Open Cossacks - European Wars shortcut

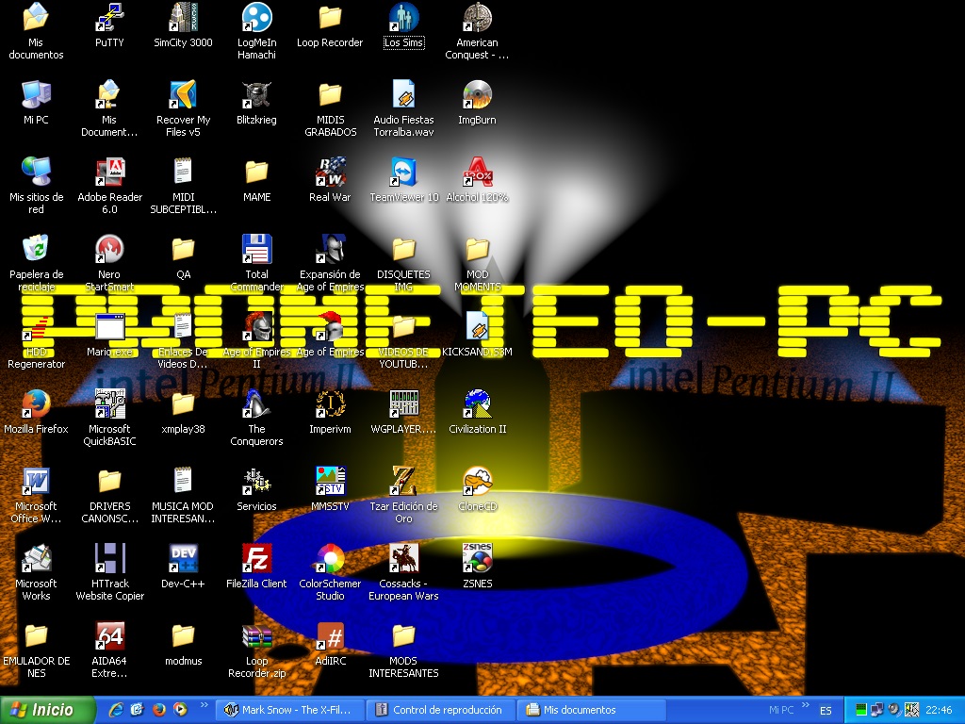pyautogui.click(x=403, y=572)
